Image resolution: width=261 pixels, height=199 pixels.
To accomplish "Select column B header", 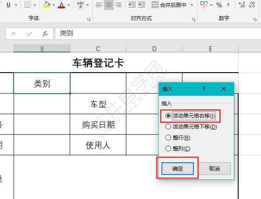I will [42, 49].
